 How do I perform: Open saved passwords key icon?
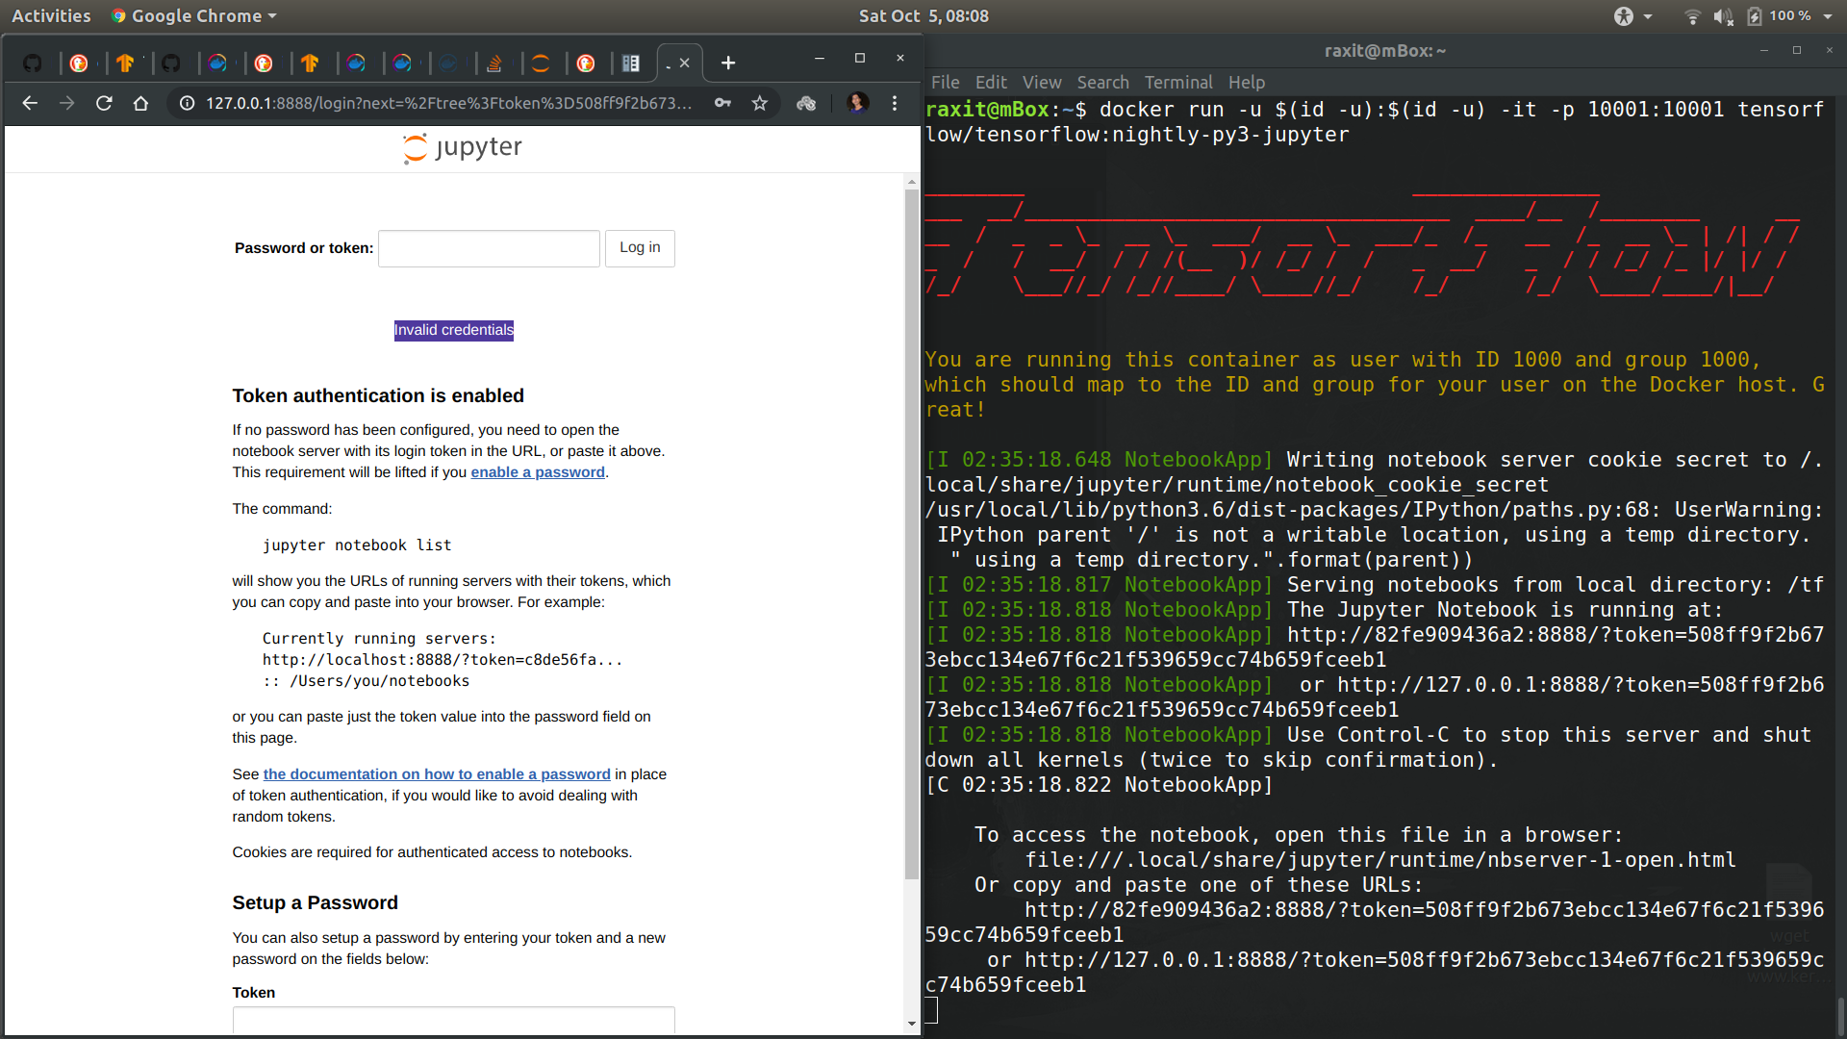722,103
